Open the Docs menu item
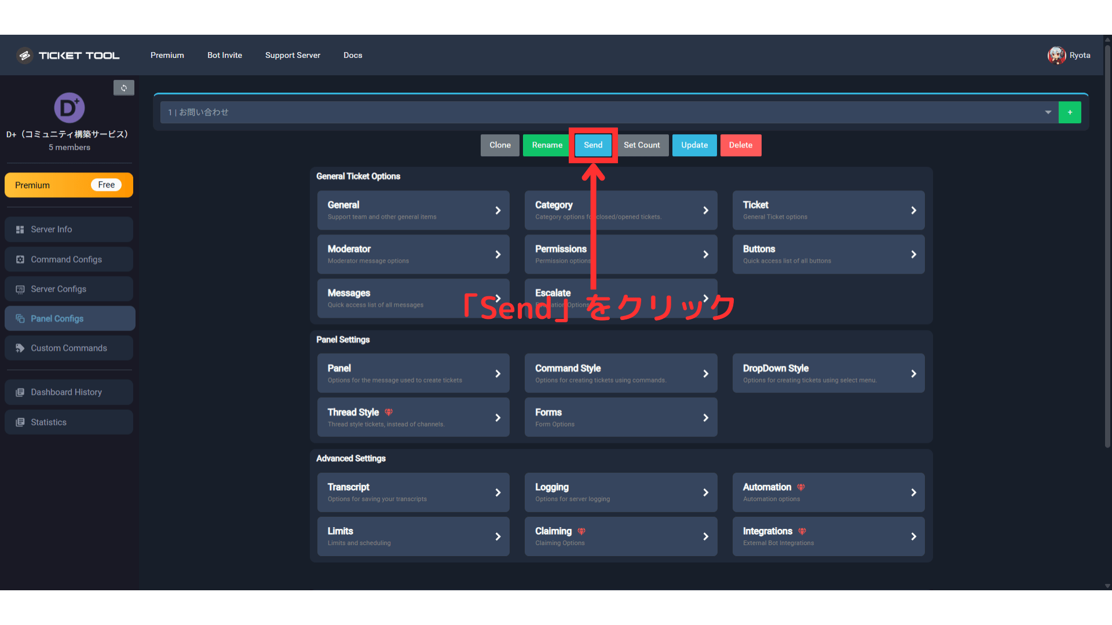 (353, 55)
